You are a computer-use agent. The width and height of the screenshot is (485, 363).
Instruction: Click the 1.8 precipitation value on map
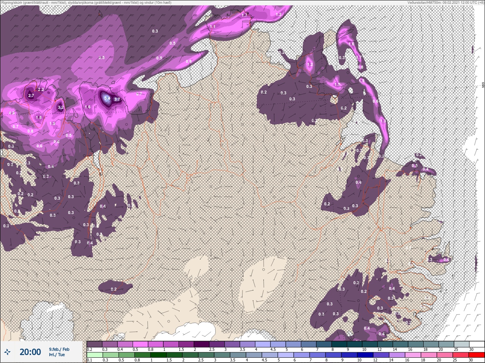pos(39,117)
